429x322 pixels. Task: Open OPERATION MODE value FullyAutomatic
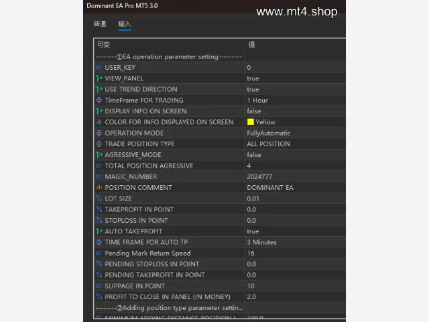[268, 133]
